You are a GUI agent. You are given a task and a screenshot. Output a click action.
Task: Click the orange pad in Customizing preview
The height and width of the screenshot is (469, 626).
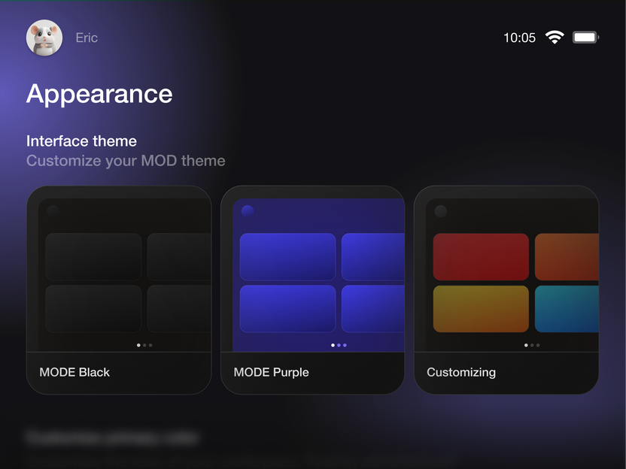pos(567,257)
